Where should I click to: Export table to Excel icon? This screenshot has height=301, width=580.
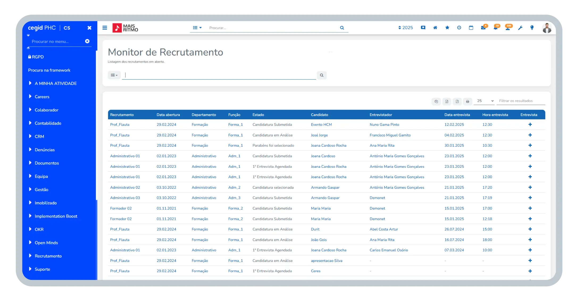pyautogui.click(x=447, y=101)
